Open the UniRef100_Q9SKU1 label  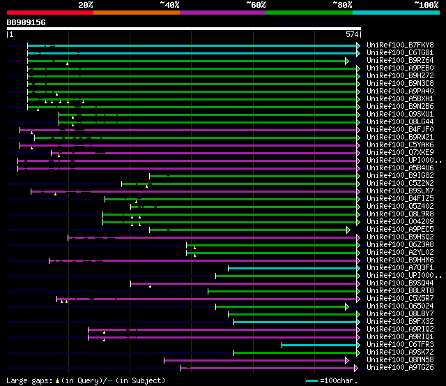pyautogui.click(x=400, y=114)
